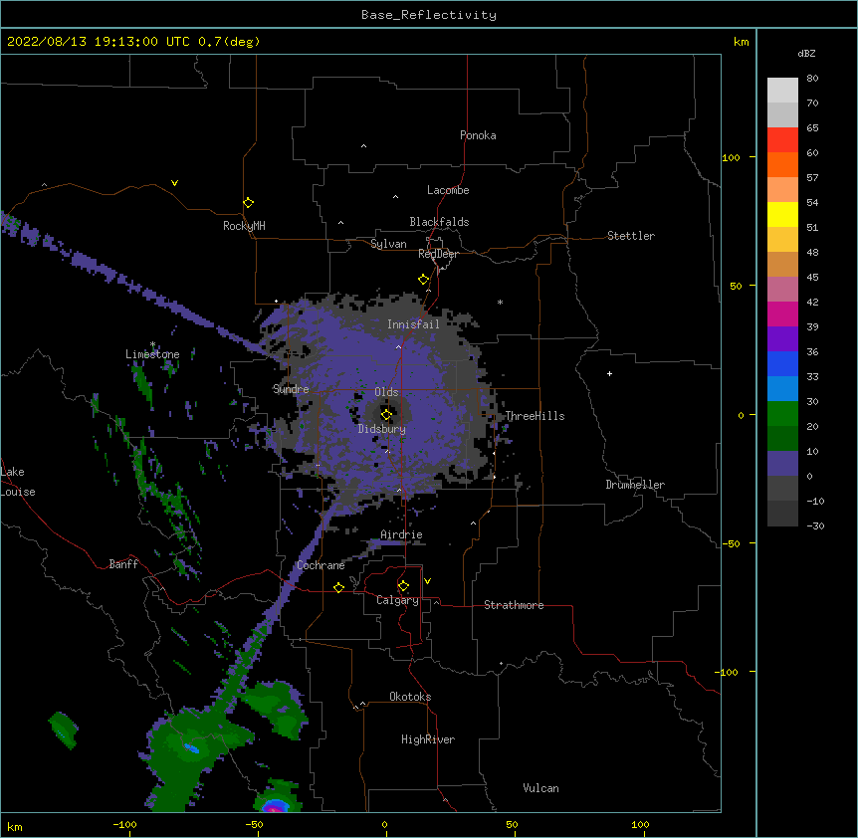Click the green 30 dBZ legend swatch
The height and width of the screenshot is (838, 858).
[782, 414]
